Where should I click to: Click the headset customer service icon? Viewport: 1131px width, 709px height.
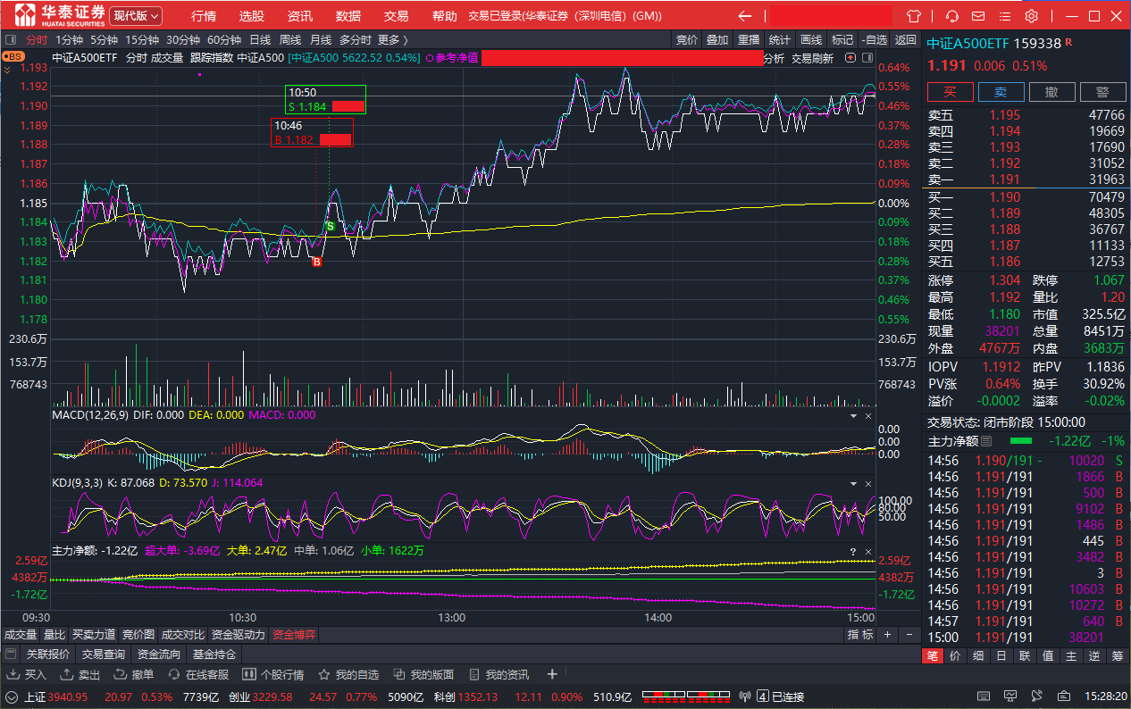pyautogui.click(x=952, y=16)
